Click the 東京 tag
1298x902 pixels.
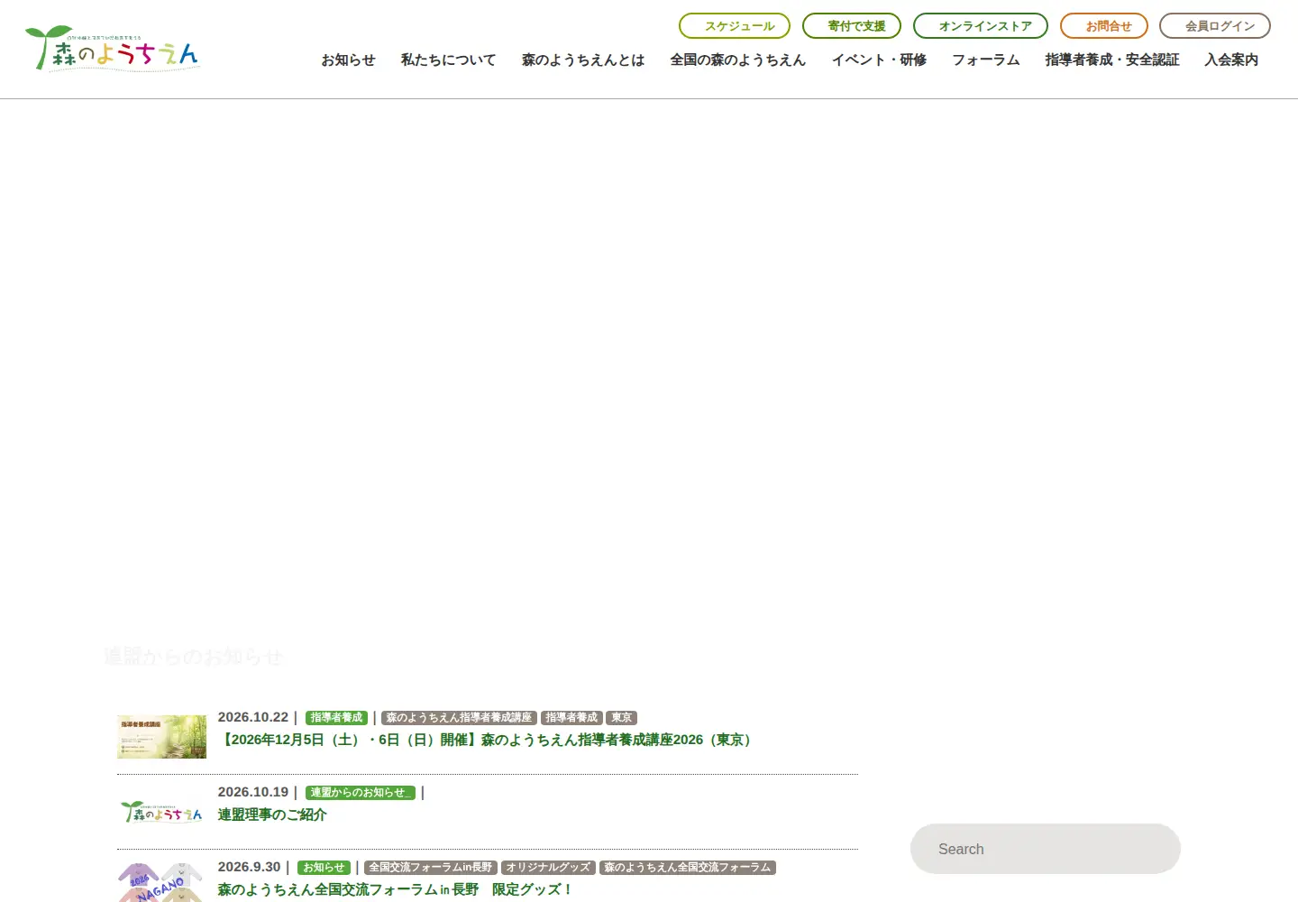(622, 718)
